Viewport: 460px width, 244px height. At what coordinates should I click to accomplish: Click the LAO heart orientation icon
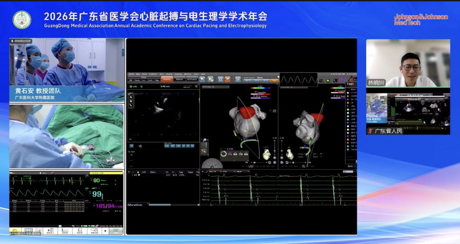(x=267, y=154)
